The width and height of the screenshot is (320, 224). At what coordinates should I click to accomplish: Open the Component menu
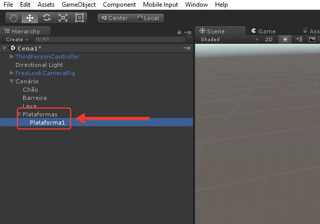coord(119,5)
